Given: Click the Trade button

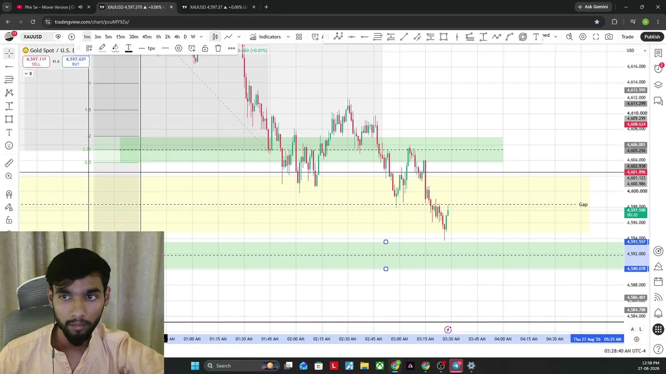Looking at the screenshot, I should pos(627,37).
